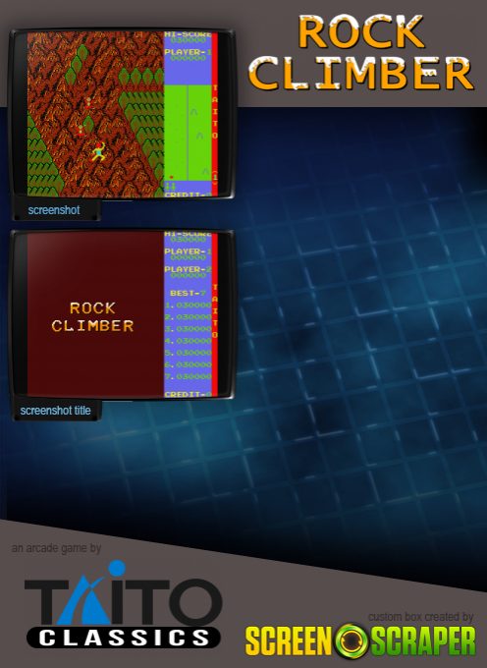The height and width of the screenshot is (668, 487).
Task: Click the ScreenScraper logo
Action: [360, 640]
